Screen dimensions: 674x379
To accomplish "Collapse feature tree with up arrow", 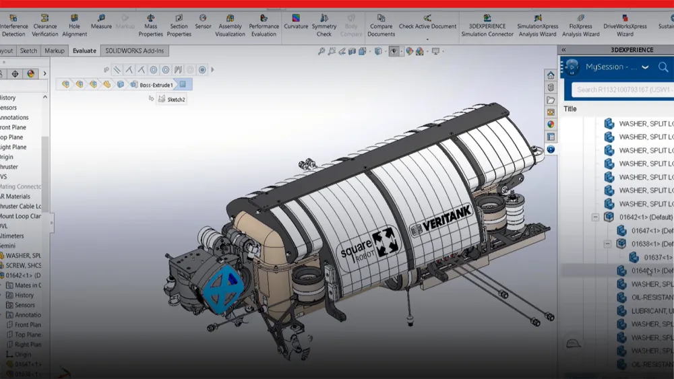I will tap(45, 98).
